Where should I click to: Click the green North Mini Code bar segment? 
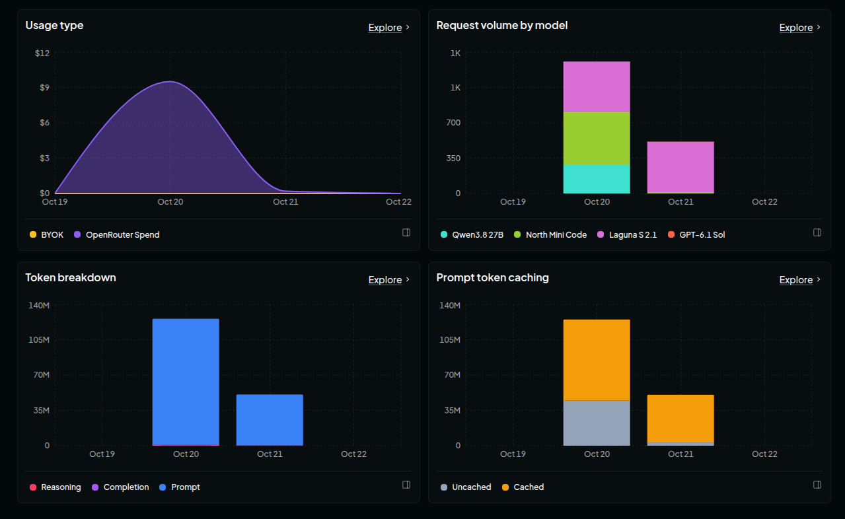click(x=597, y=138)
